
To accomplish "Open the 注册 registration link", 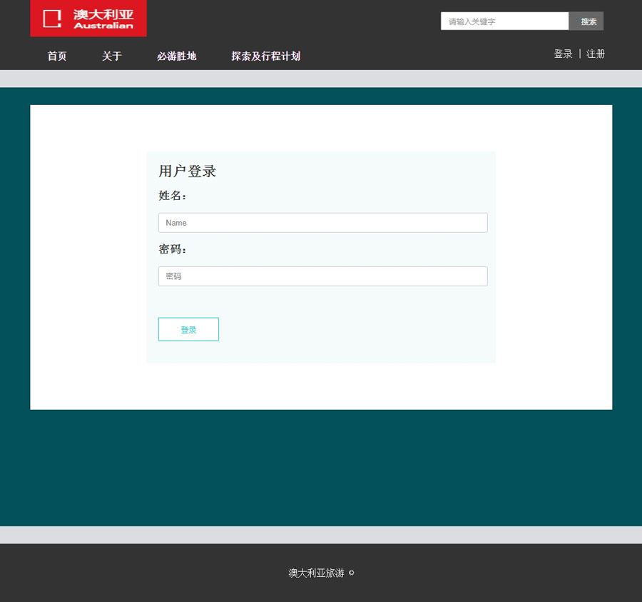I will 596,54.
